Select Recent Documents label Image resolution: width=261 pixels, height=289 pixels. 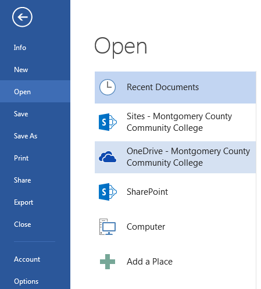(163, 87)
